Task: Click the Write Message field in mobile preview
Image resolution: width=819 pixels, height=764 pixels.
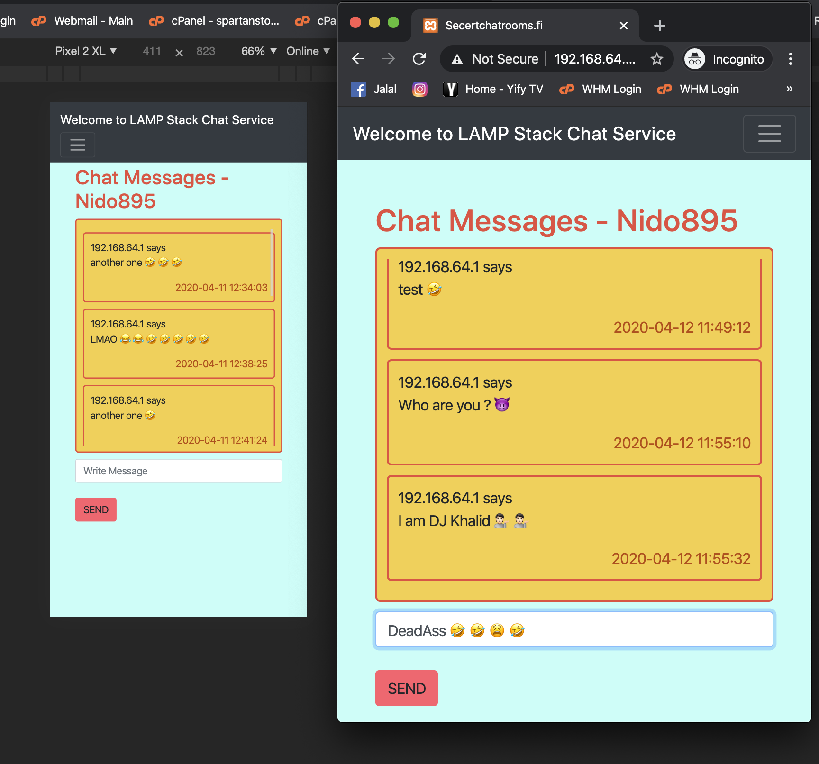Action: coord(179,471)
